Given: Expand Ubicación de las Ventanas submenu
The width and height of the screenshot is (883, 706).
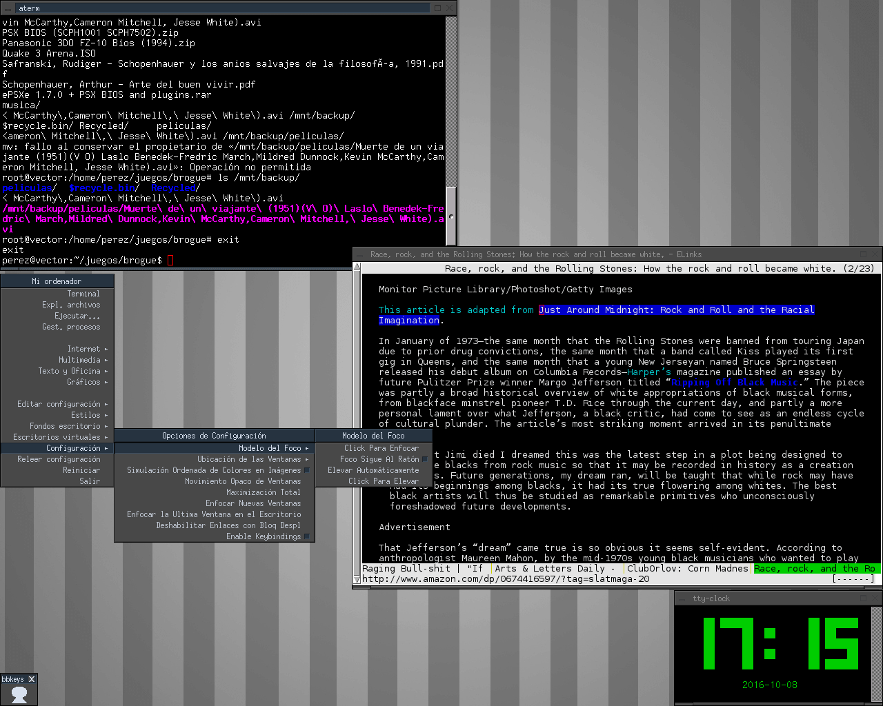Looking at the screenshot, I should pyautogui.click(x=215, y=459).
